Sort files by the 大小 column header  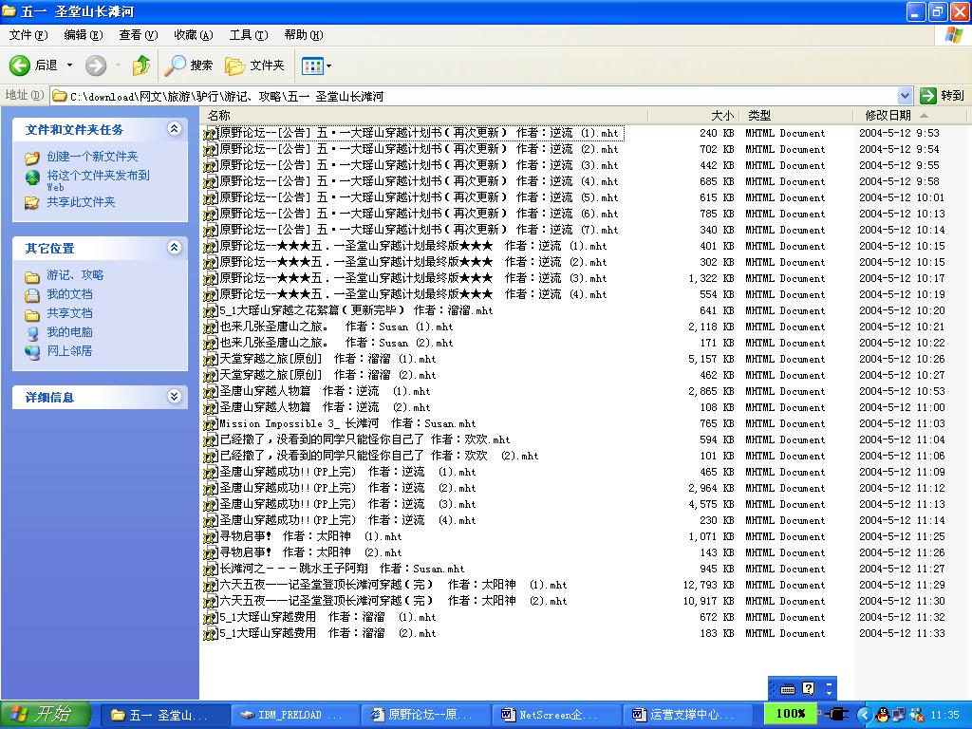click(x=721, y=115)
